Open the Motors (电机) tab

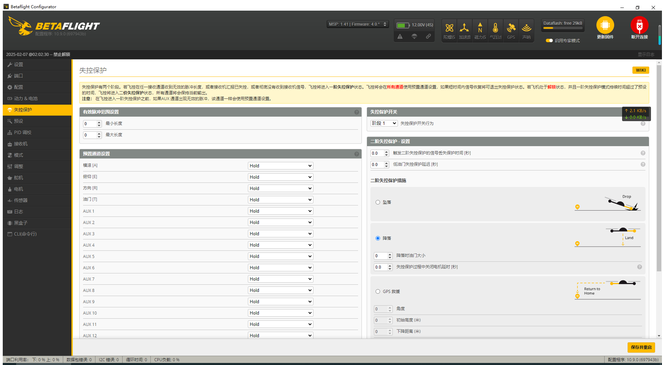[x=37, y=189]
